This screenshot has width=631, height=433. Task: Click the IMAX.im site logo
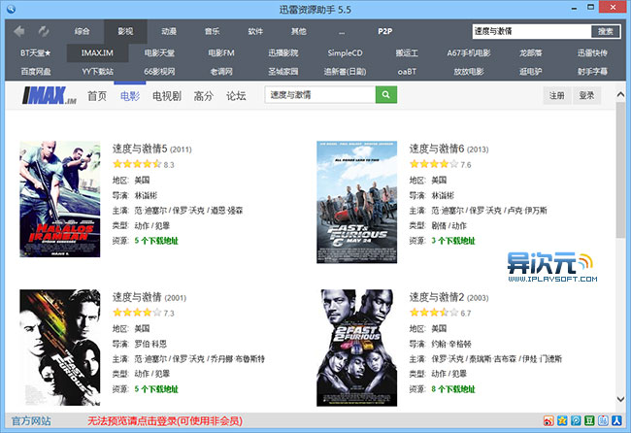pos(50,96)
